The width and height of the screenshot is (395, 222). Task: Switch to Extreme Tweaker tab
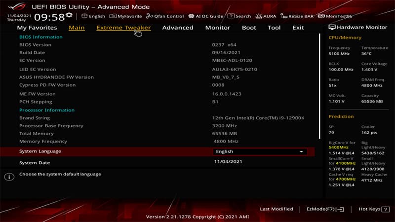[123, 28]
